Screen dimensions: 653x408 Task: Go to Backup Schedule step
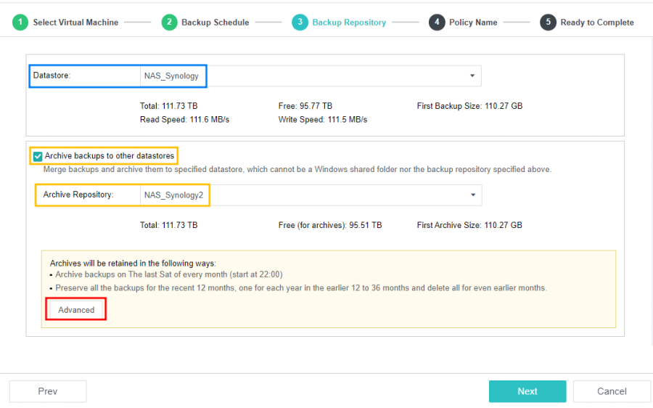215,23
